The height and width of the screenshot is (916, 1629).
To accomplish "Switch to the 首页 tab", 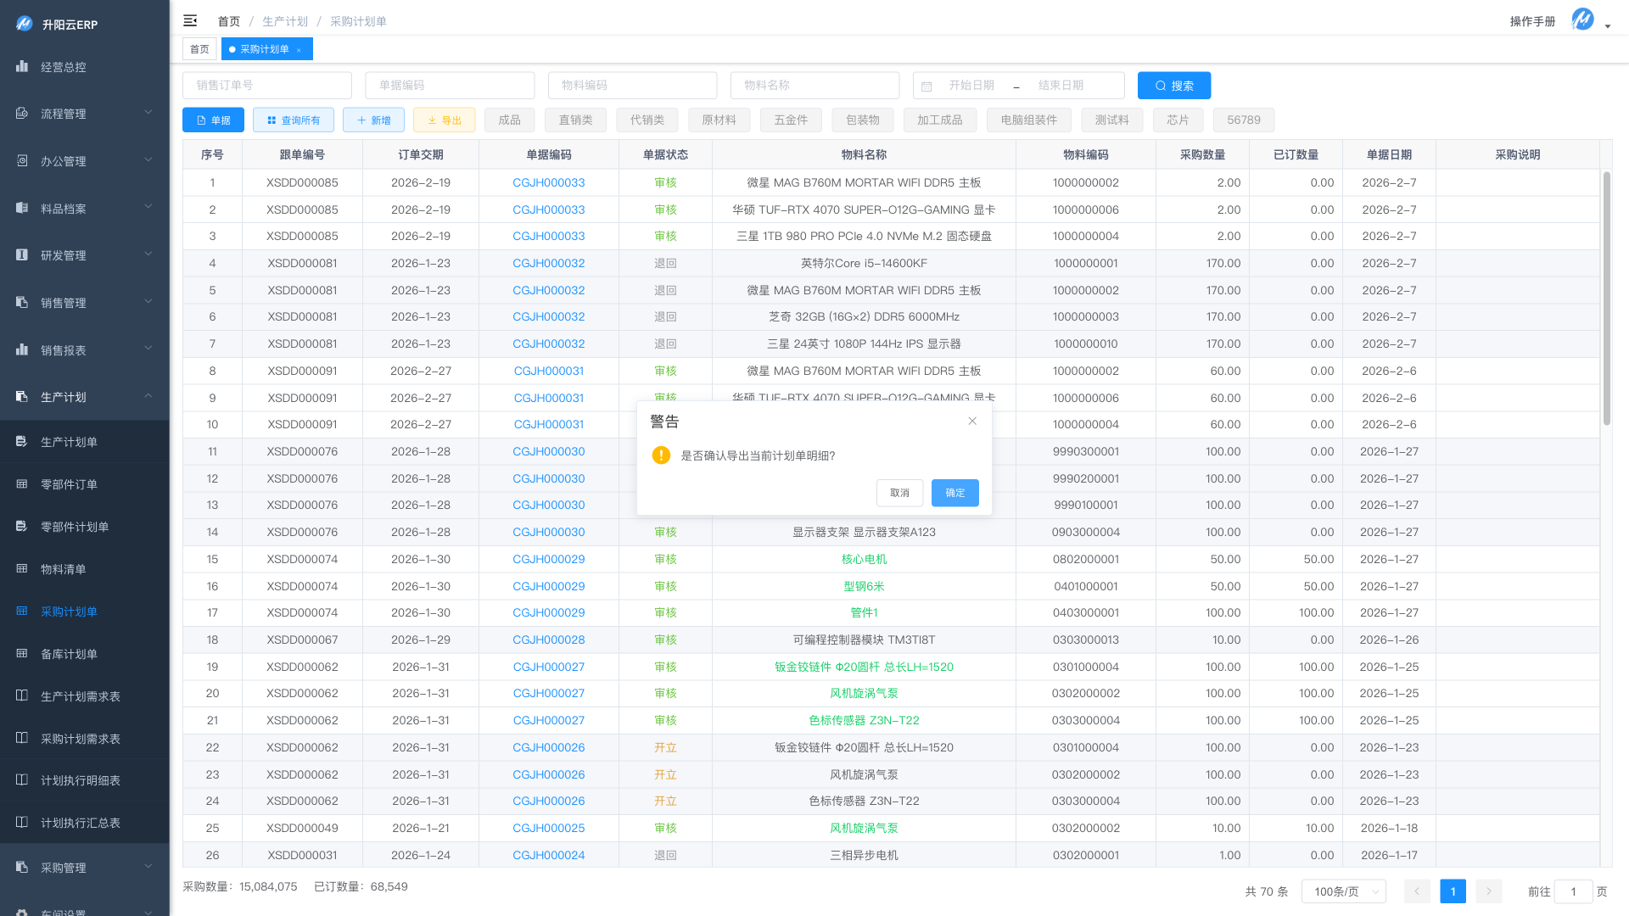I will (199, 49).
